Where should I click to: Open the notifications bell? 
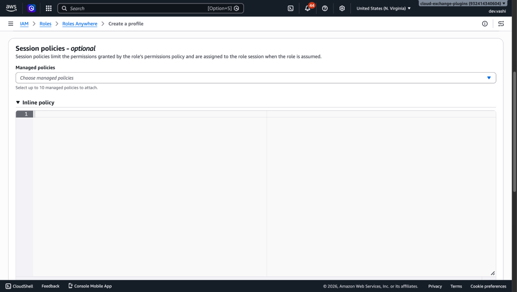pos(307,8)
